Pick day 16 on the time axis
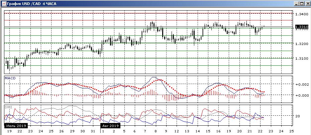The width and height of the screenshot is (311, 135). click(x=218, y=131)
